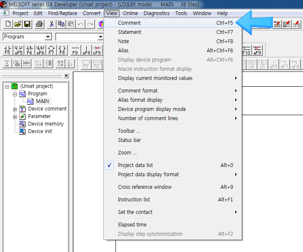Insert open contact with F5 icon
This screenshot has width=303, height=252.
[x=8, y=50]
